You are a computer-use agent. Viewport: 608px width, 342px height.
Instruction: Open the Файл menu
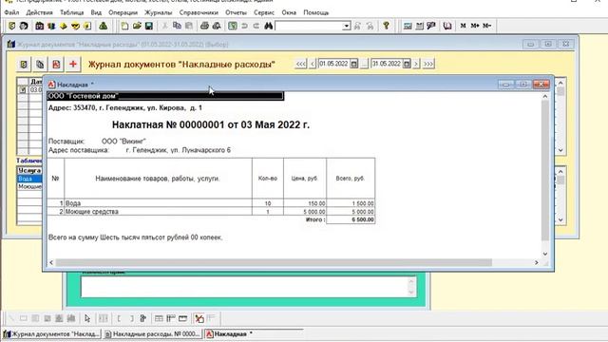[11, 12]
